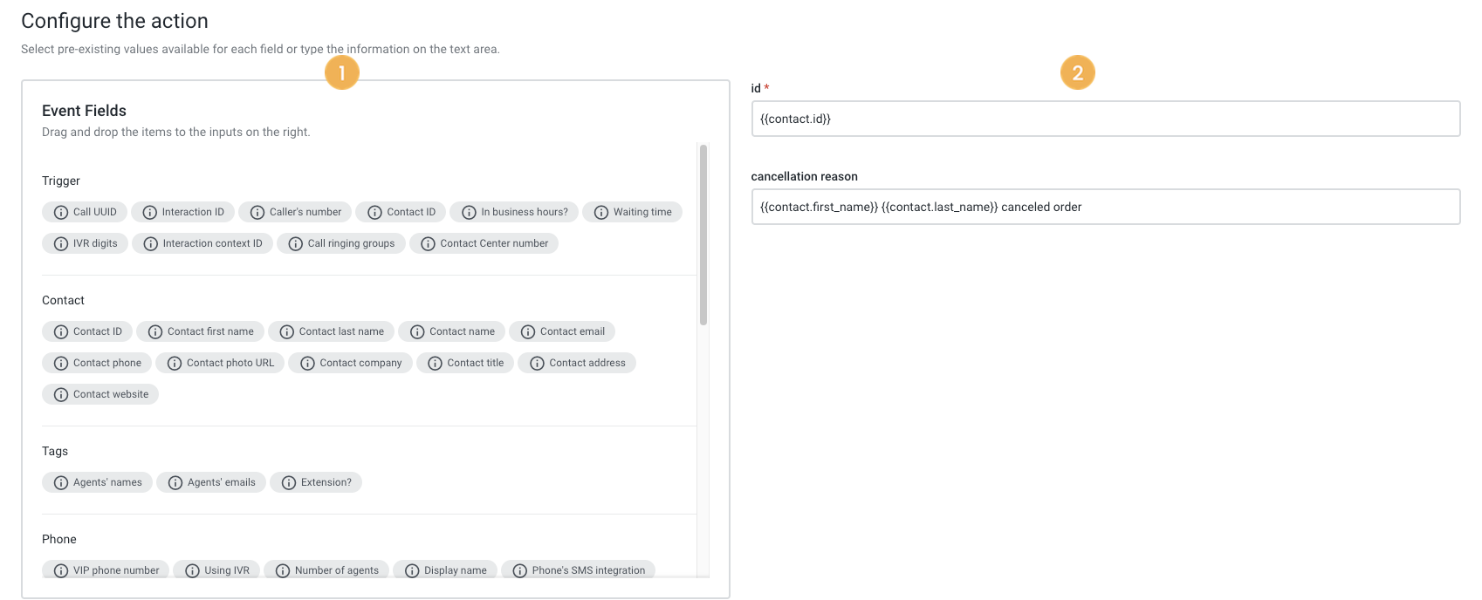Click the 'Trigger' section label
The width and height of the screenshot is (1482, 600).
click(61, 181)
